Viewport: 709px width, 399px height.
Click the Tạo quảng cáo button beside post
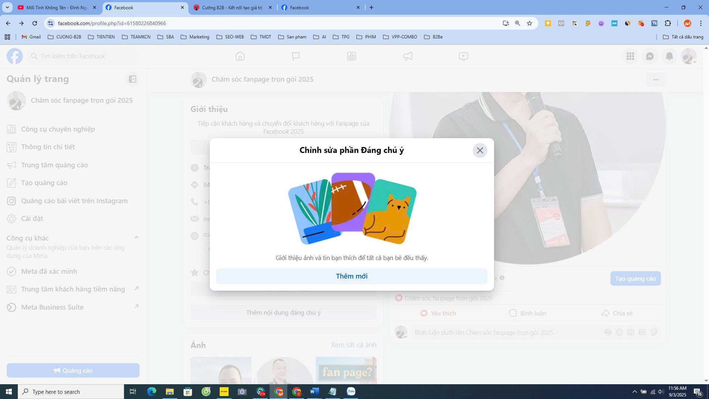click(635, 279)
